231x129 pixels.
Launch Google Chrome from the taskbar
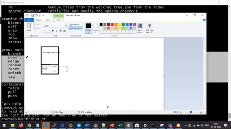click(29, 125)
